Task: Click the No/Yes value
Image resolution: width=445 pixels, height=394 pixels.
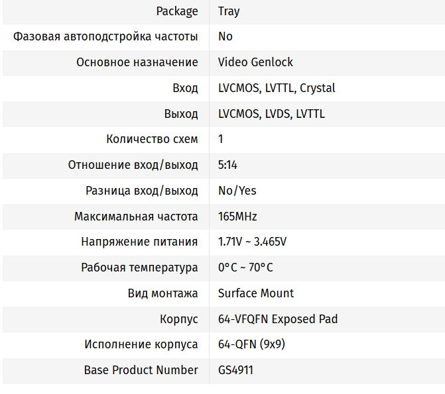Action: coord(237,191)
